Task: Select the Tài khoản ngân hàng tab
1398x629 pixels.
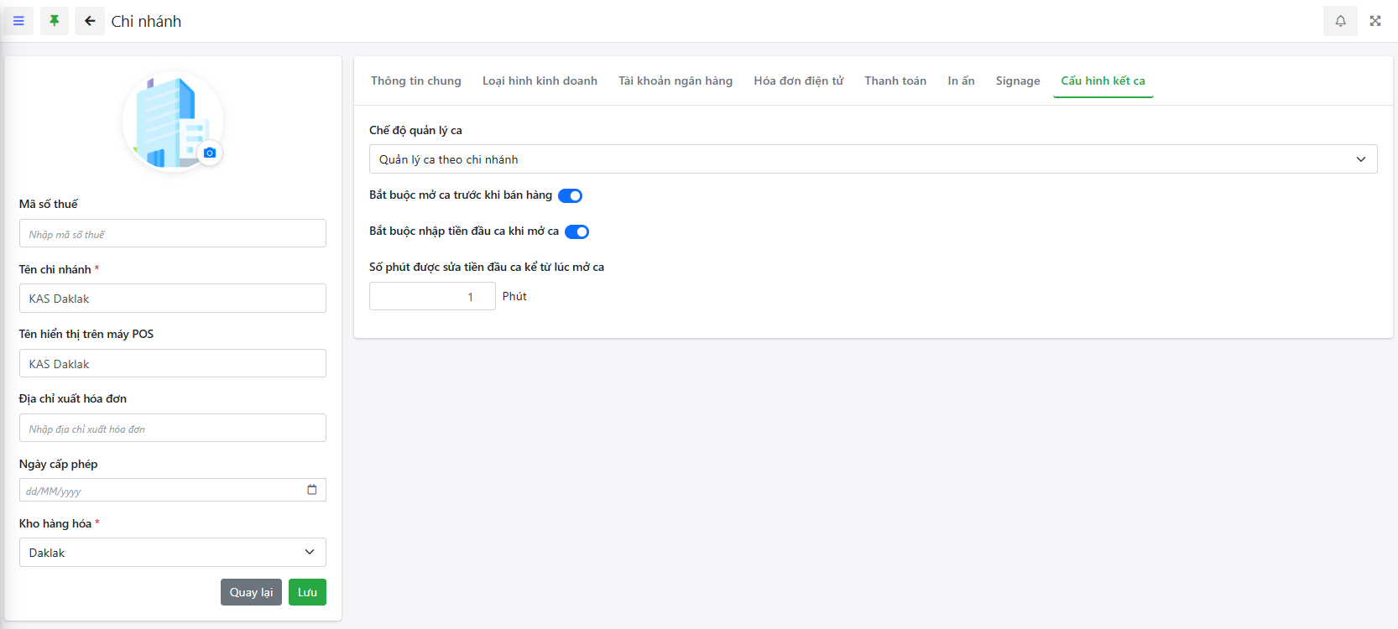Action: coord(676,81)
